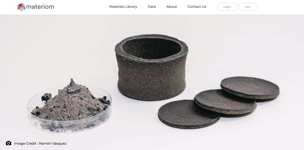Click the petri dish of ash powder
This screenshot has width=304, height=150.
coord(69,109)
